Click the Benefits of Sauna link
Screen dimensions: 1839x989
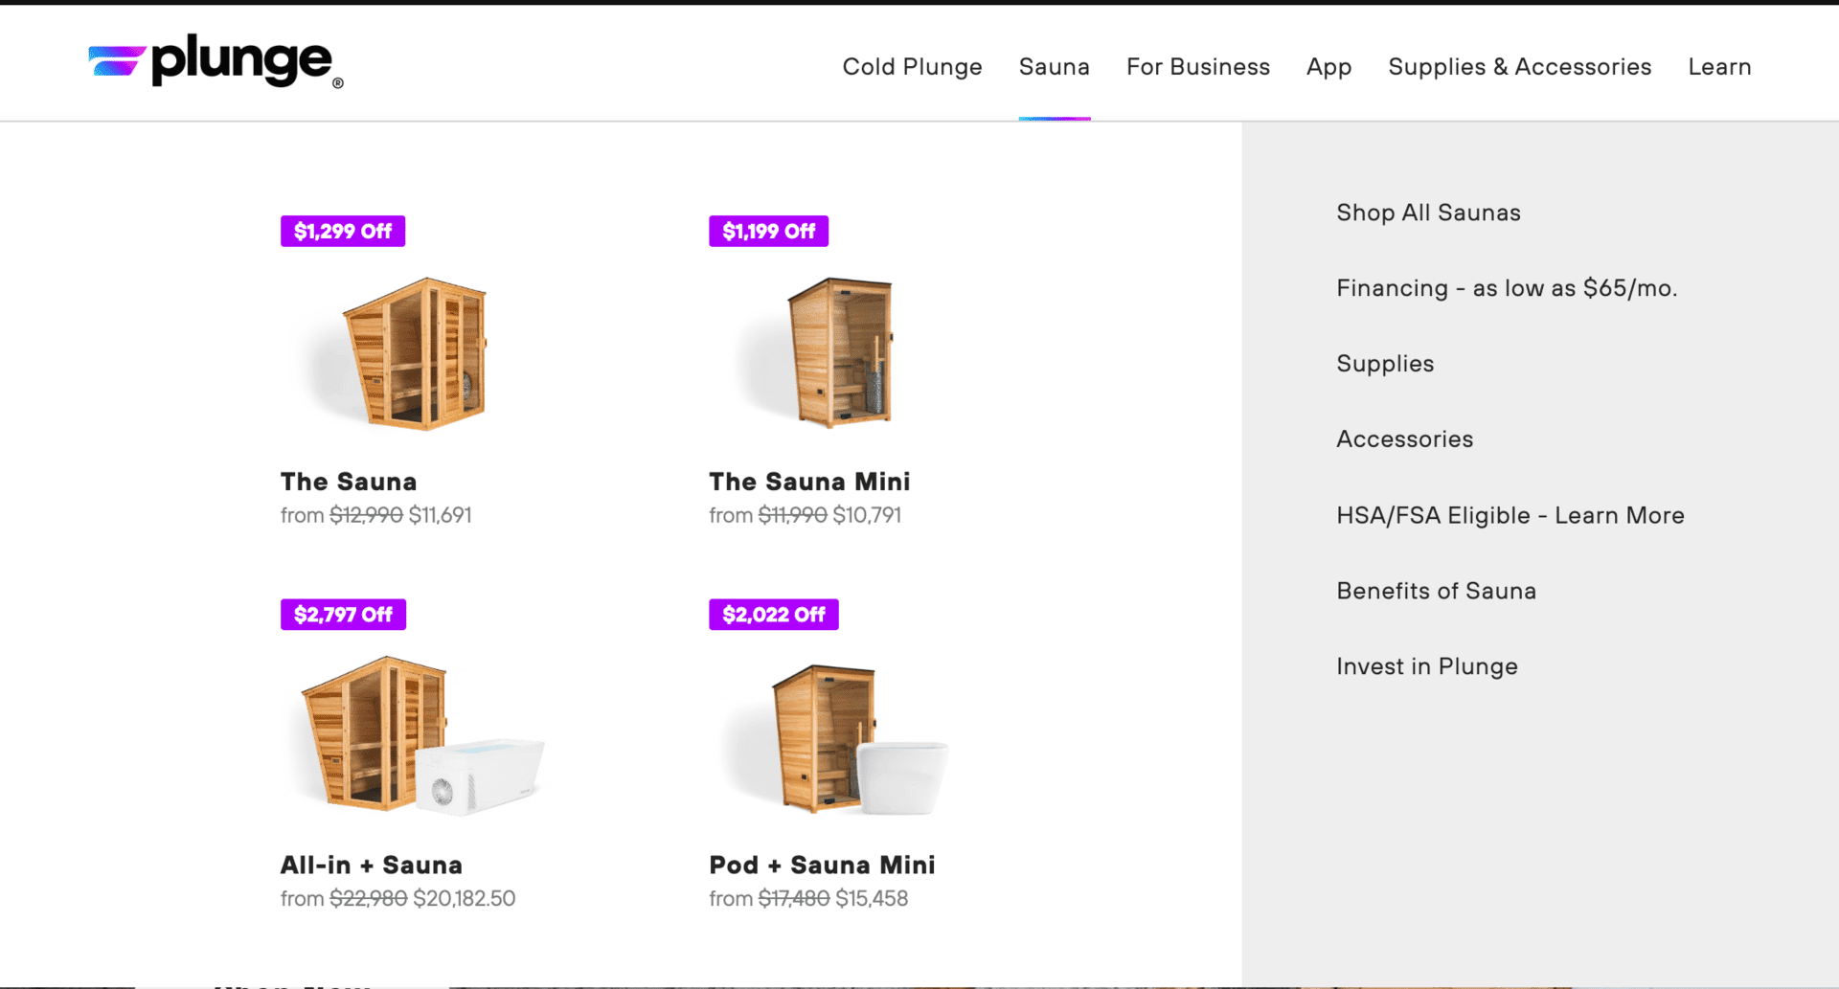[1436, 591]
